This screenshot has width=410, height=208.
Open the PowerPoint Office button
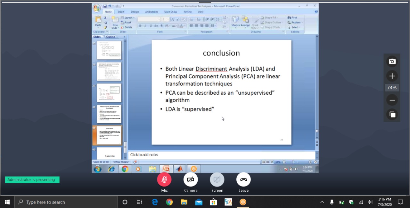click(97, 9)
